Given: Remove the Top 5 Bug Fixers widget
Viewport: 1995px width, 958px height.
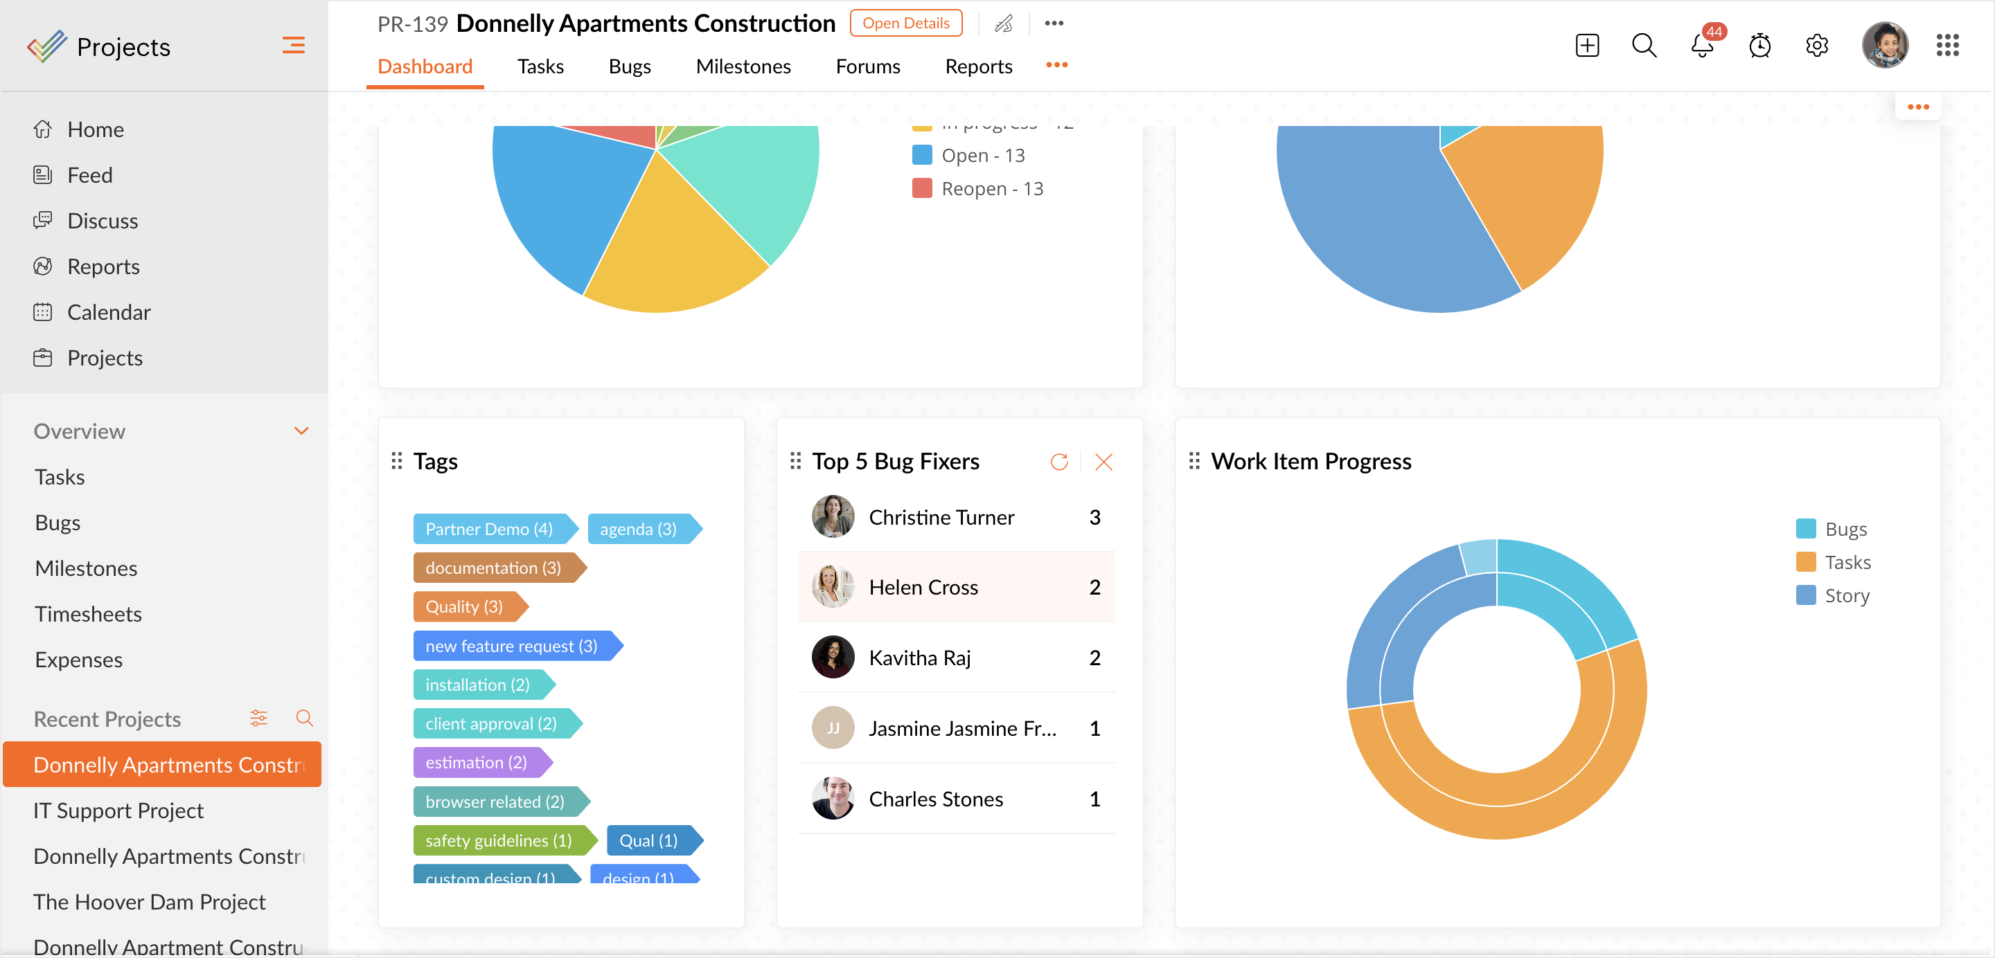Looking at the screenshot, I should tap(1103, 462).
